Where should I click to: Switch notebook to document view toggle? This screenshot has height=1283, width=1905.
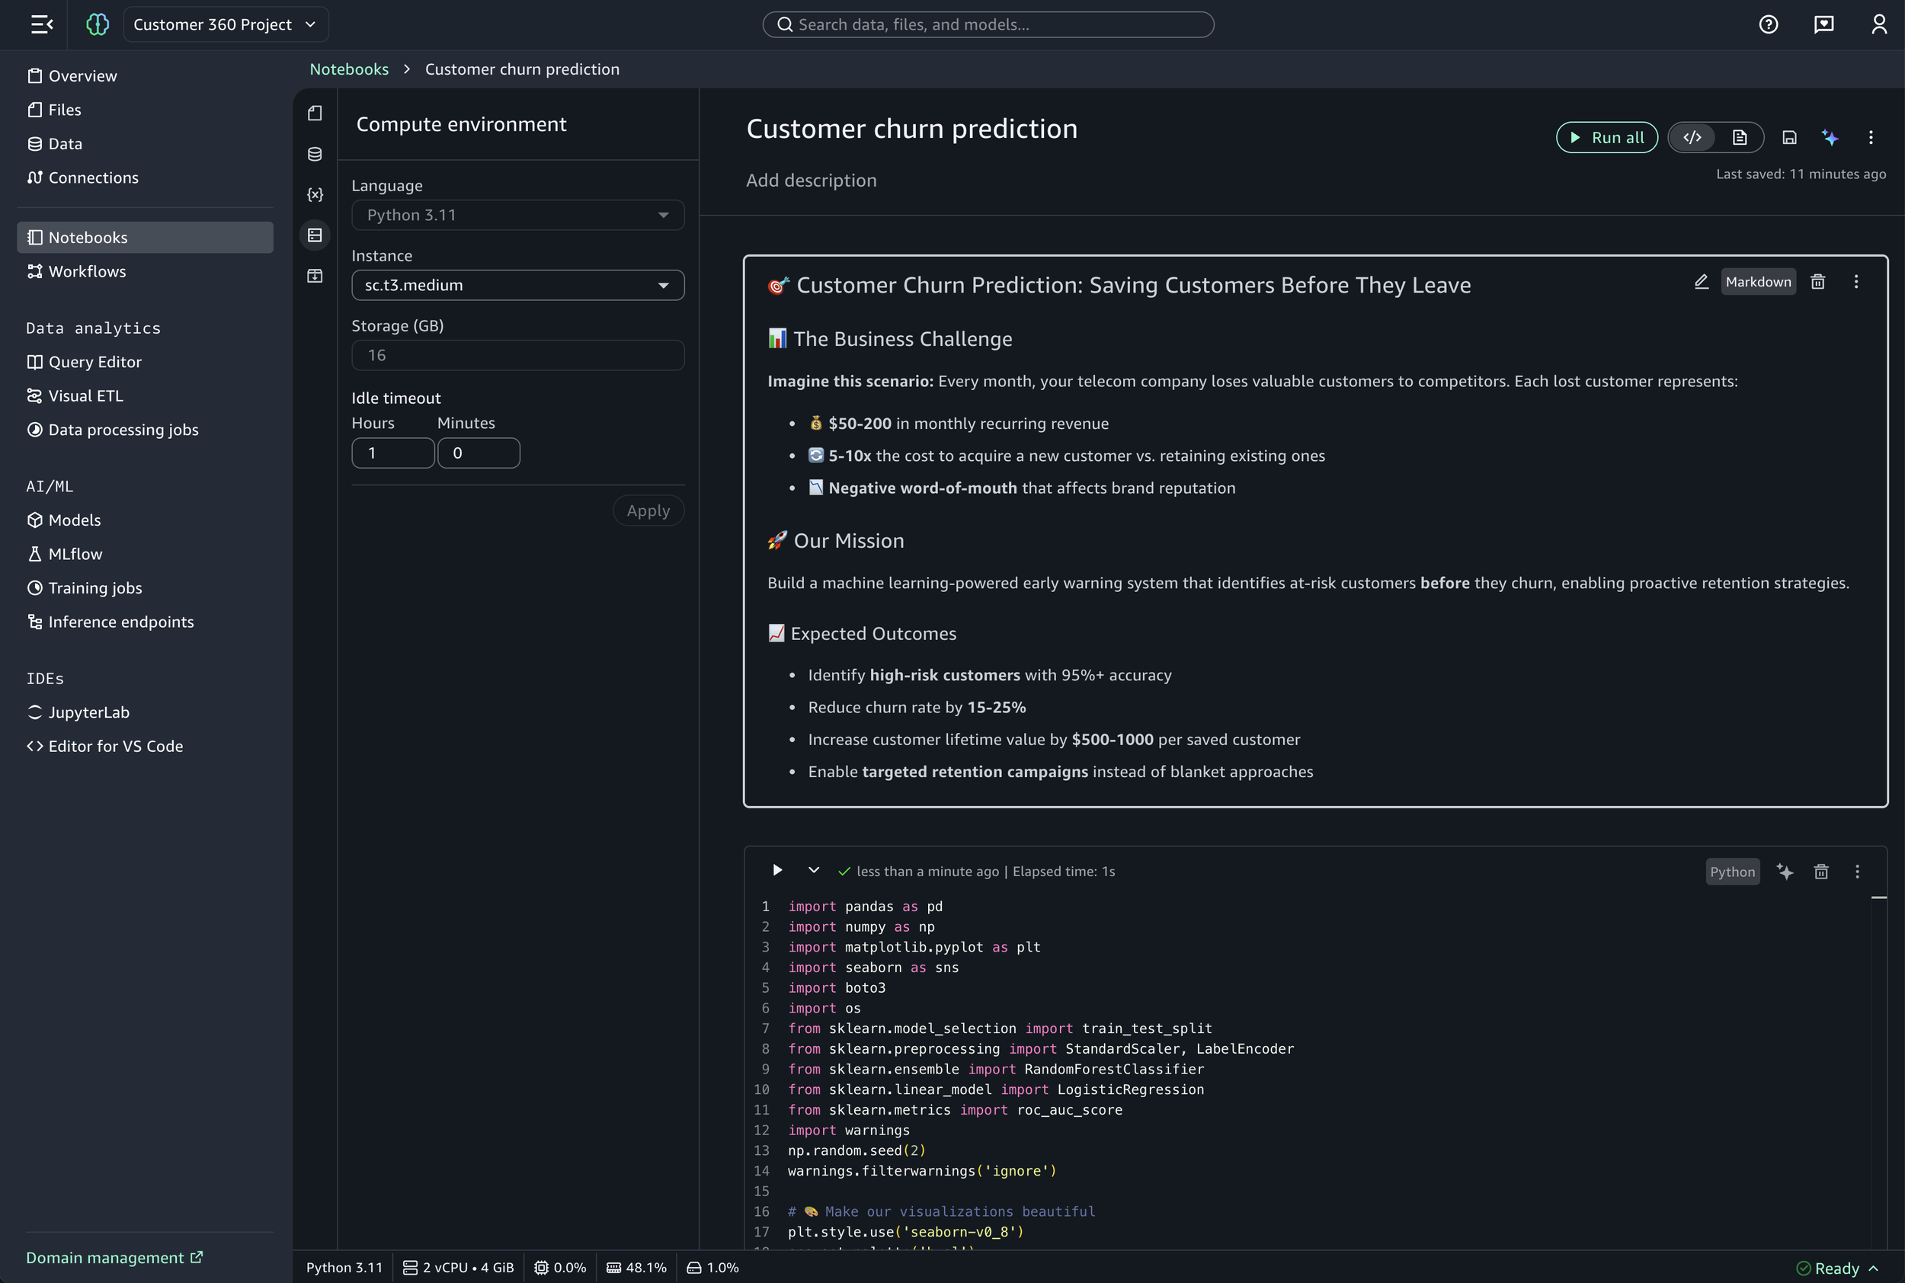tap(1740, 136)
